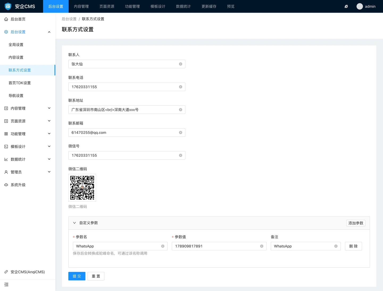Open 系统升级 in the sidebar
This screenshot has height=291, width=383.
tap(18, 185)
